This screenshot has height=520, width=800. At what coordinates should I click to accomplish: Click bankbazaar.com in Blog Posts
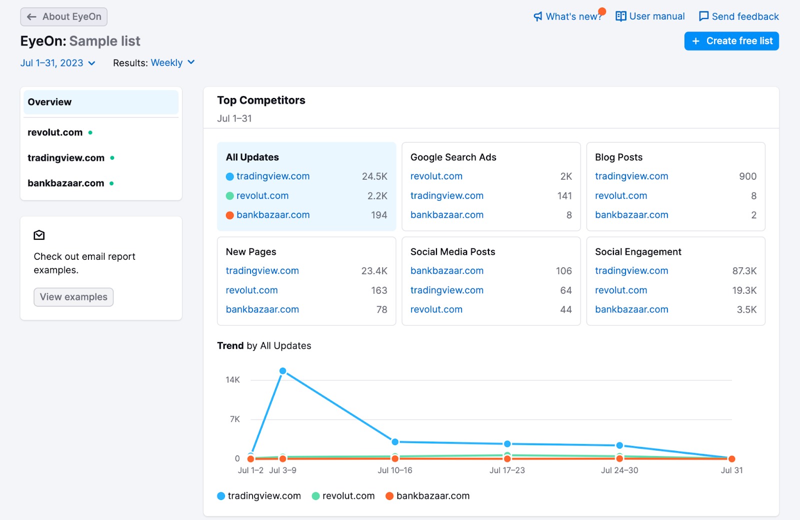point(631,215)
